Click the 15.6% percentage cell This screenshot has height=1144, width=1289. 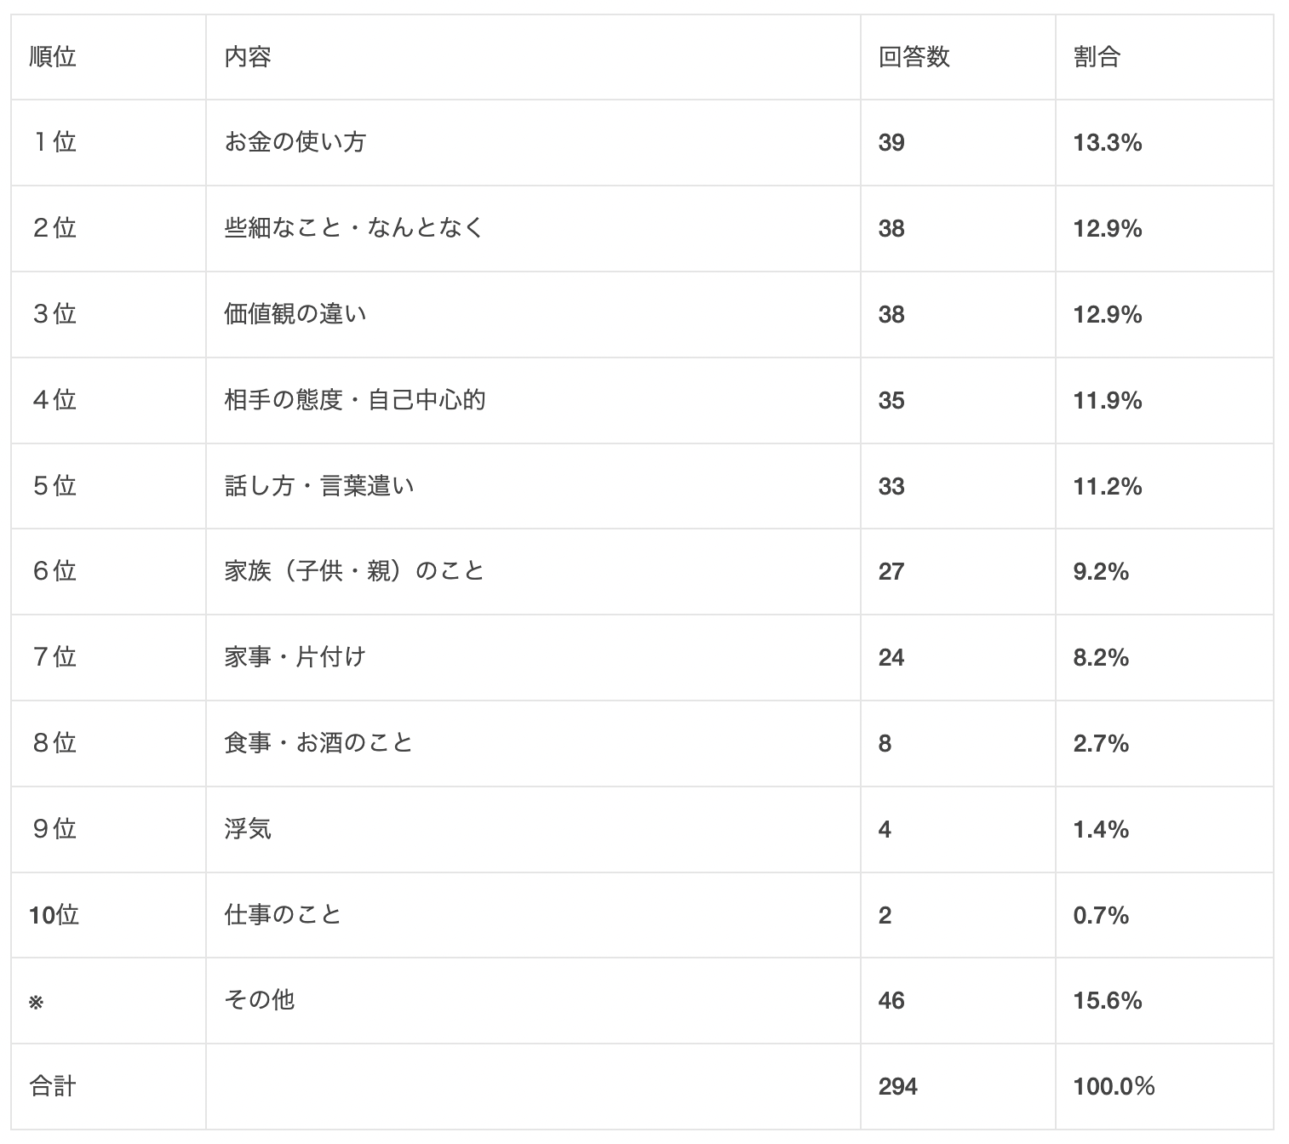click(1107, 1000)
